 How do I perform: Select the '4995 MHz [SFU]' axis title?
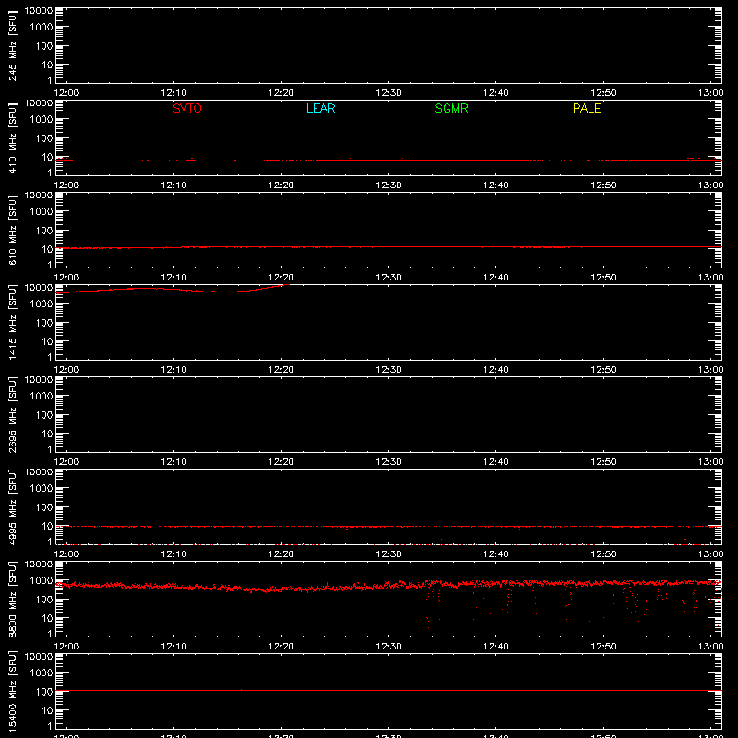[x=12, y=506]
